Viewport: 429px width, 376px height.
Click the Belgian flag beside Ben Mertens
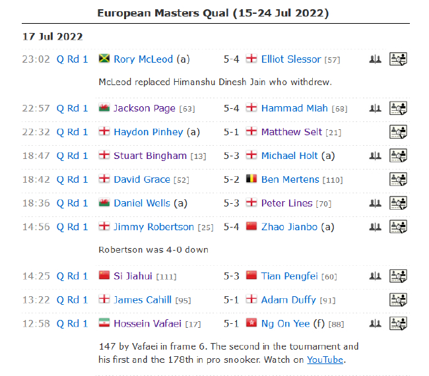pos(251,179)
